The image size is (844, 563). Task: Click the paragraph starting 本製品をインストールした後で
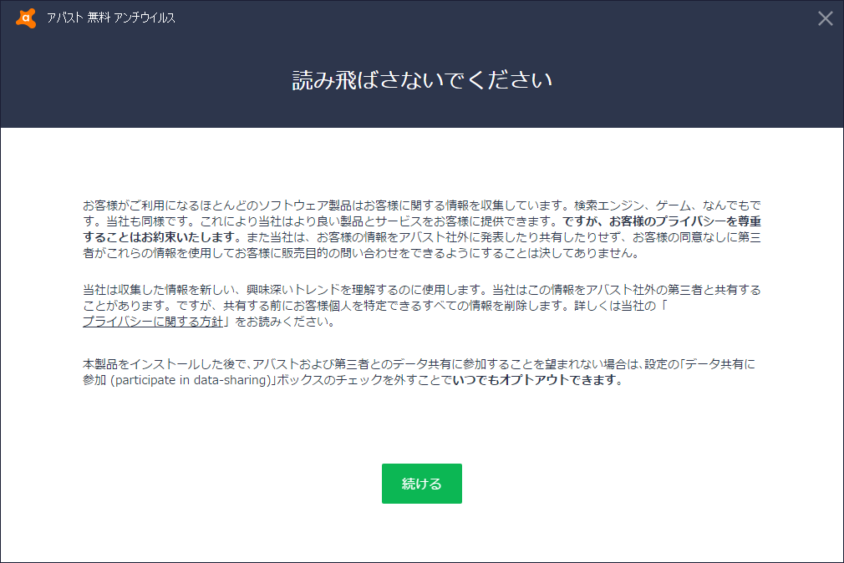[419, 372]
